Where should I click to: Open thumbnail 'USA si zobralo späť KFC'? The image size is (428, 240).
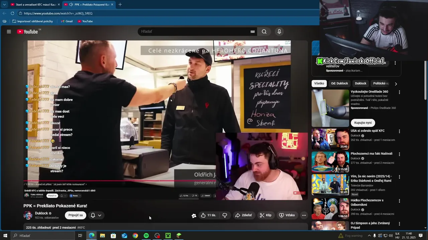pos(330,139)
